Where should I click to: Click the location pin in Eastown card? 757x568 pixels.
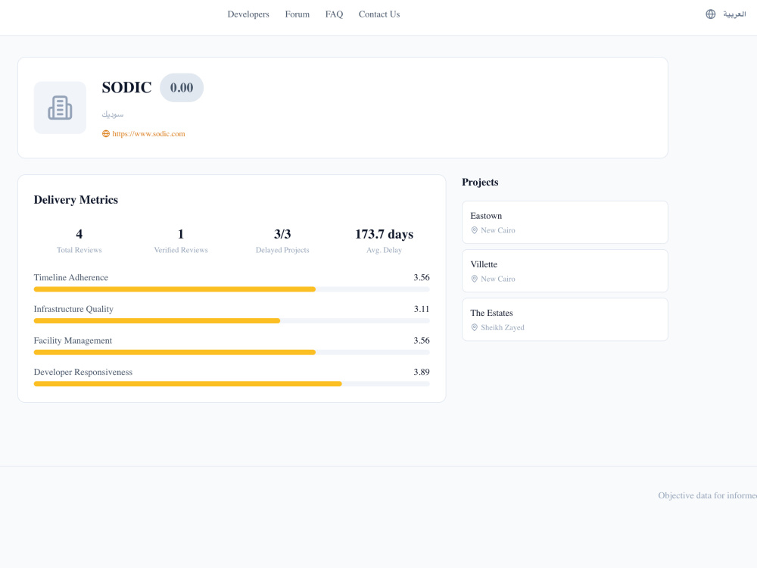click(x=474, y=230)
